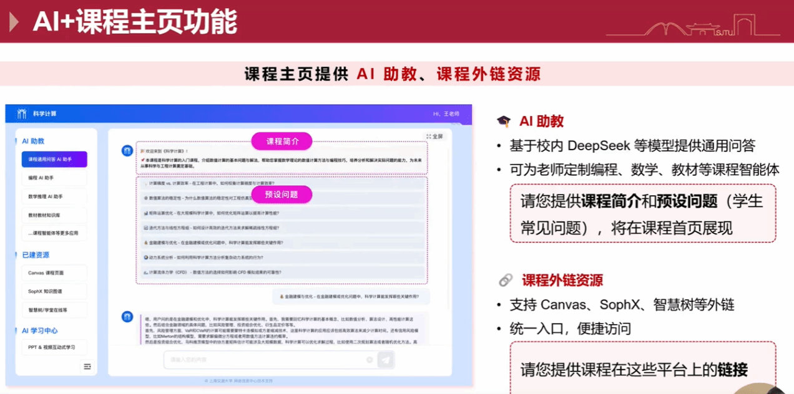The image size is (794, 394).
Task: Click the AI 助教 sidebar section heading
Action: pos(33,142)
